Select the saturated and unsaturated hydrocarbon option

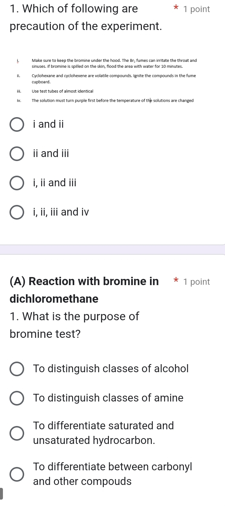17,433
